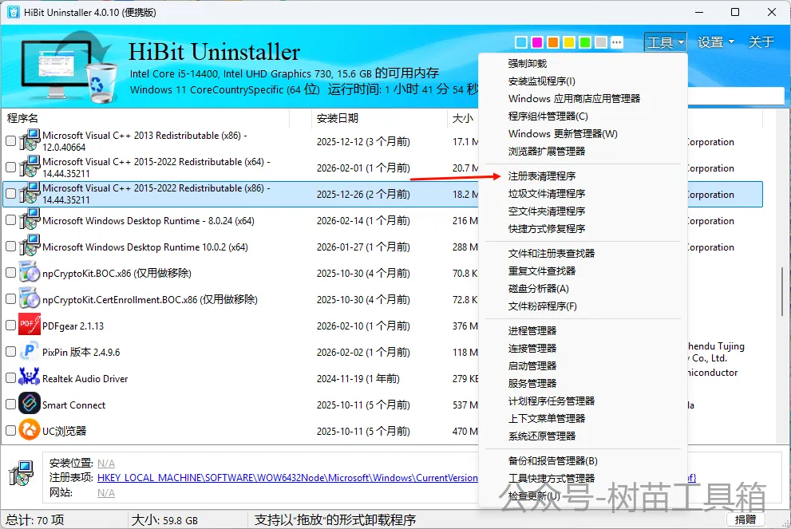791x529 pixels.
Task: Enable the Realtek Audio Driver checkbox
Action: (x=10, y=377)
